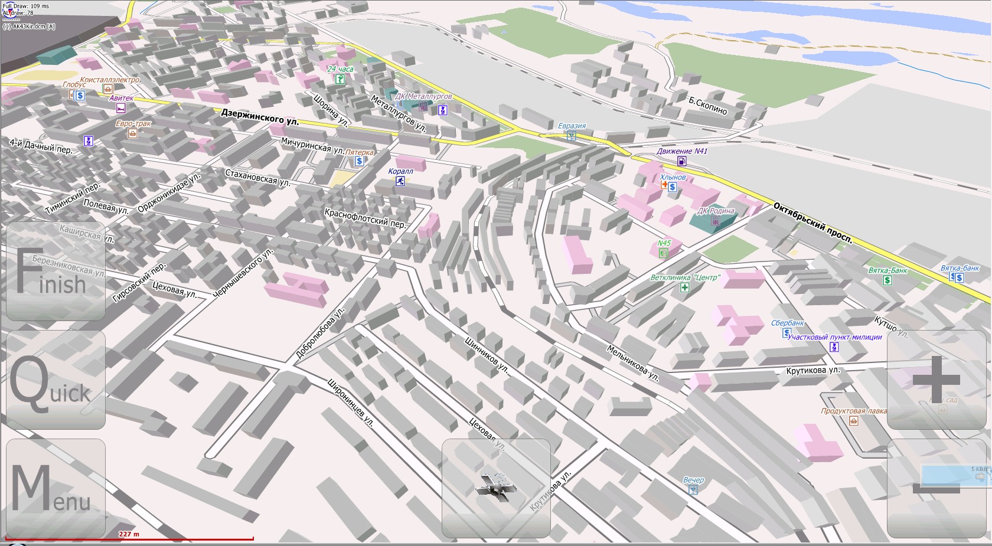Select the 24 часа pharmacy icon
This screenshot has height=546, width=992.
coord(340,79)
